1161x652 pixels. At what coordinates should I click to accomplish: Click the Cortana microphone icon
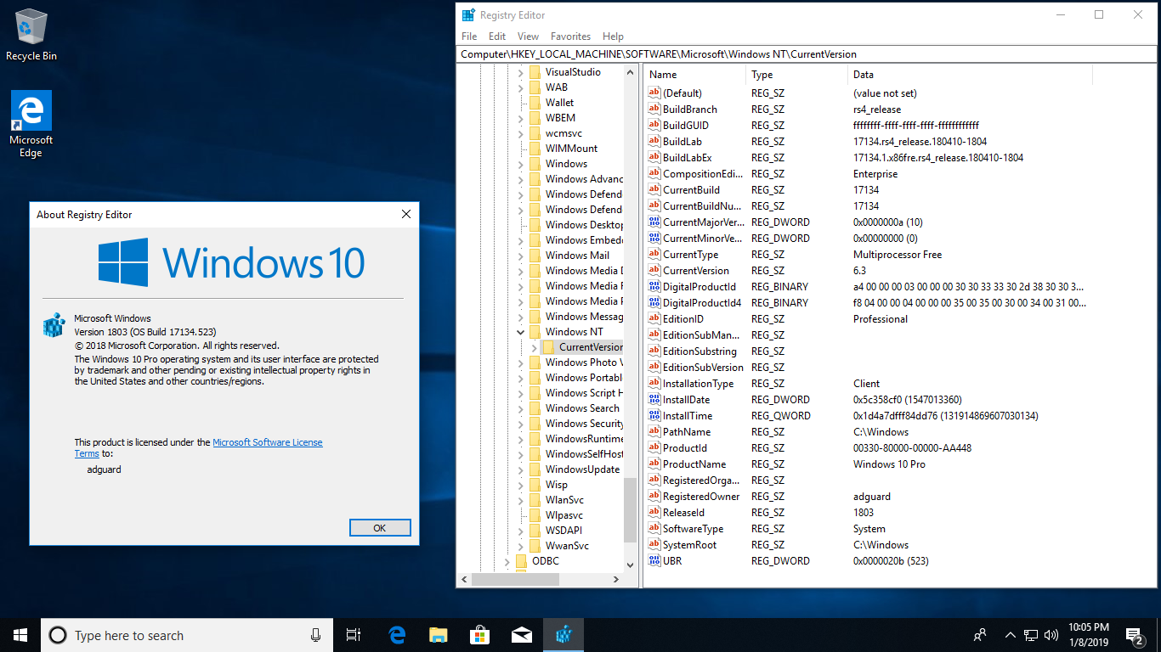coord(315,635)
